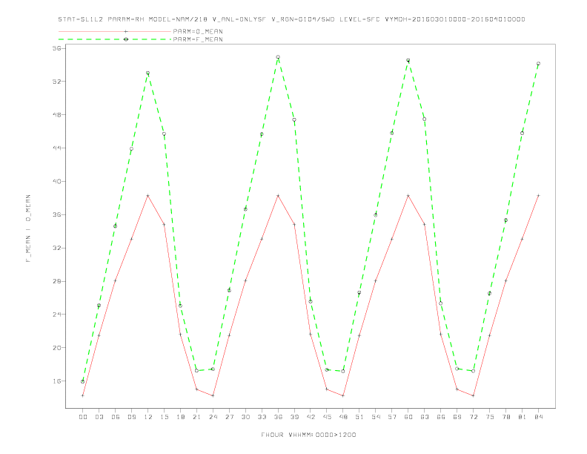The height and width of the screenshot is (454, 587).
Task: Select the chart title text starting STAT=SL1L2
Action: (291, 19)
